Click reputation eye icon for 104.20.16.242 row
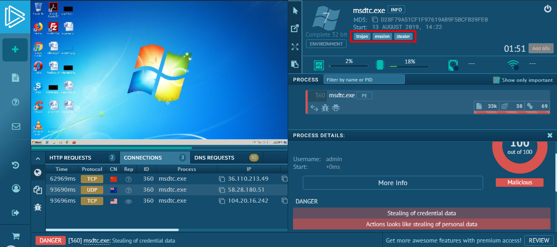Image resolution: width=557 pixels, height=247 pixels. point(129,201)
